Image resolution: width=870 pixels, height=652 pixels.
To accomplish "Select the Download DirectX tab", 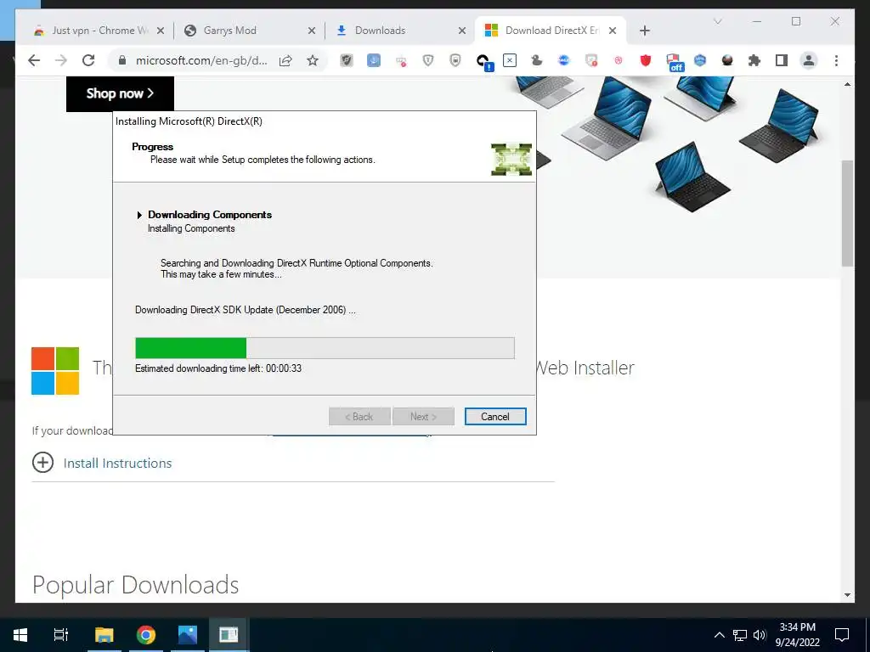I will (551, 31).
